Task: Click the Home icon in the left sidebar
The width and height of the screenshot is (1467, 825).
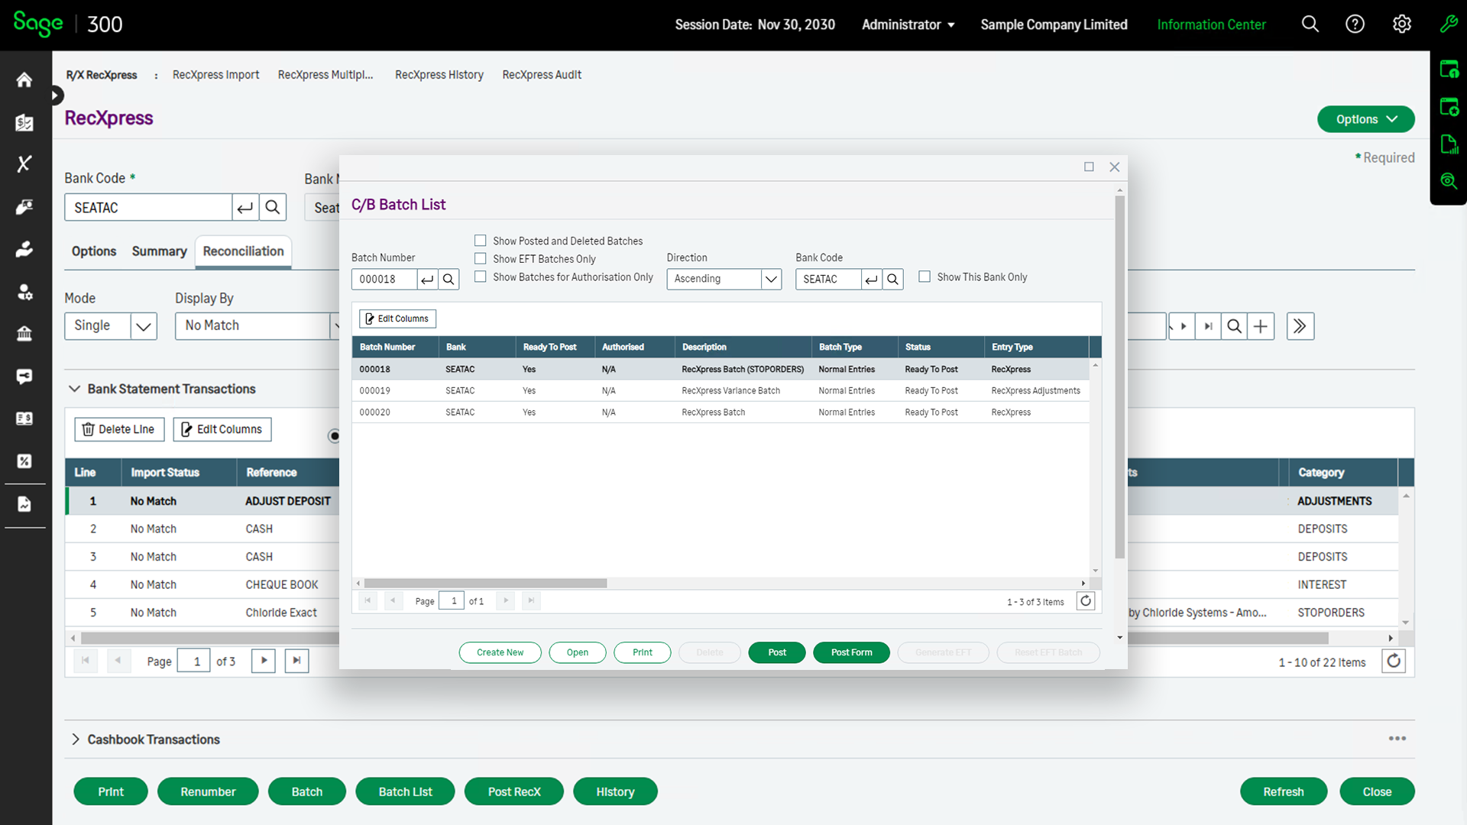Action: pos(24,80)
